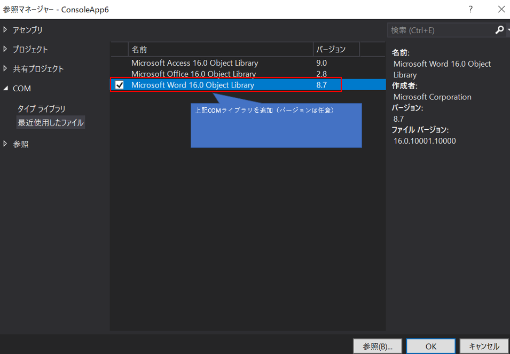Open the help question mark button
The image size is (510, 354).
click(x=470, y=10)
